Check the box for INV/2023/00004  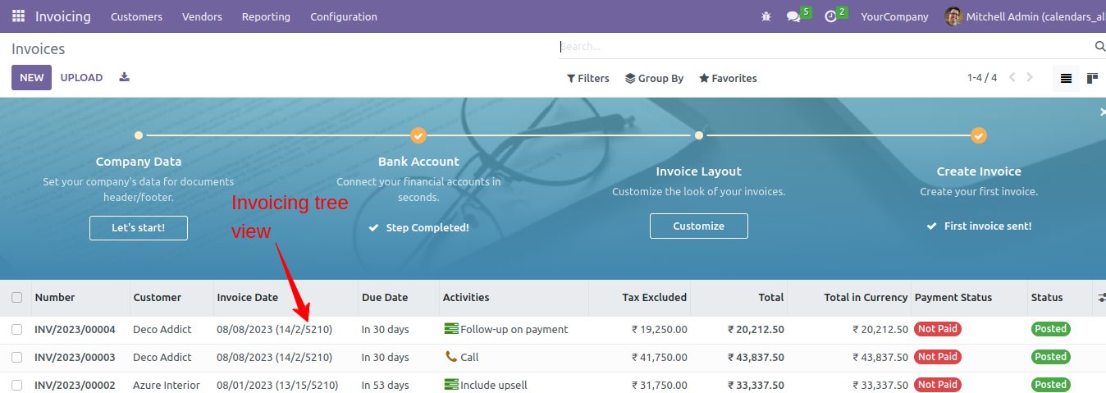click(x=16, y=329)
